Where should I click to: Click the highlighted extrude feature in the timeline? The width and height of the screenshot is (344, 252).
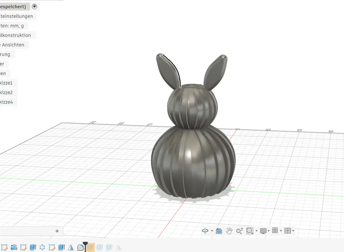tap(91, 247)
